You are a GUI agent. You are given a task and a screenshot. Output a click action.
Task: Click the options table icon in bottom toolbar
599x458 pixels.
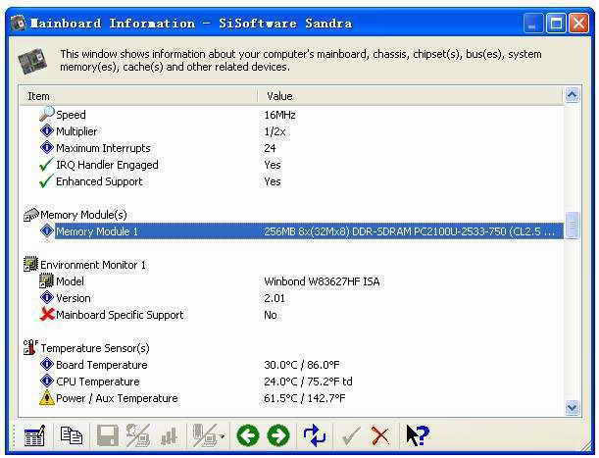34,435
